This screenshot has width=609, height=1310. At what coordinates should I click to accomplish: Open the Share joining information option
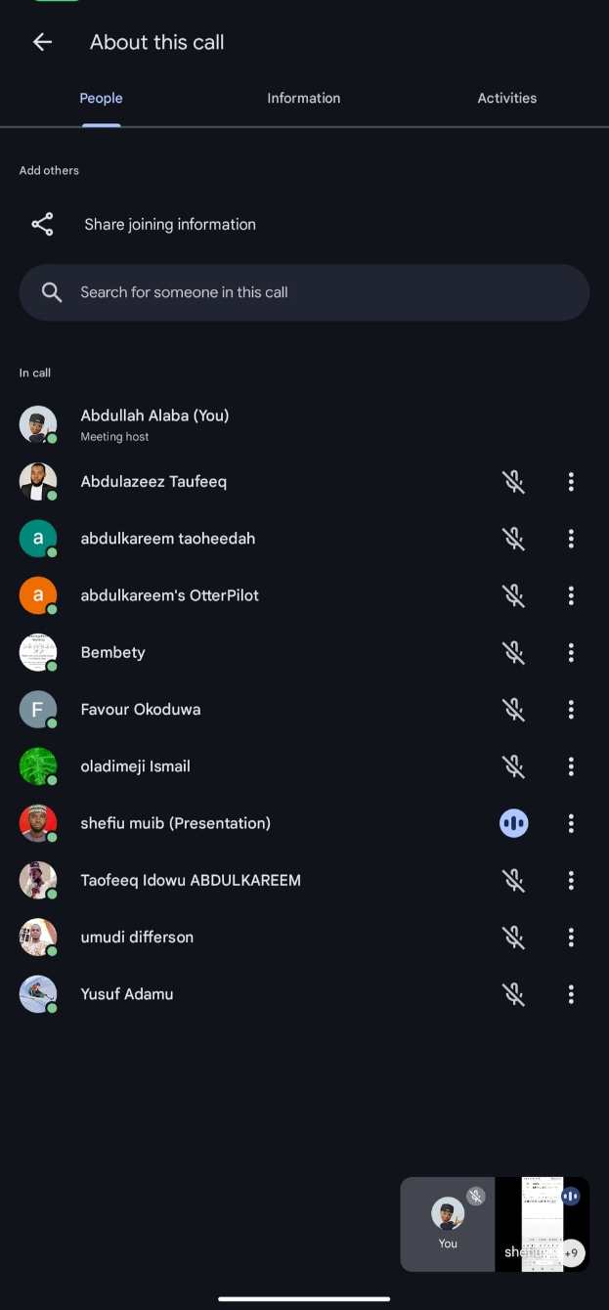pyautogui.click(x=170, y=224)
